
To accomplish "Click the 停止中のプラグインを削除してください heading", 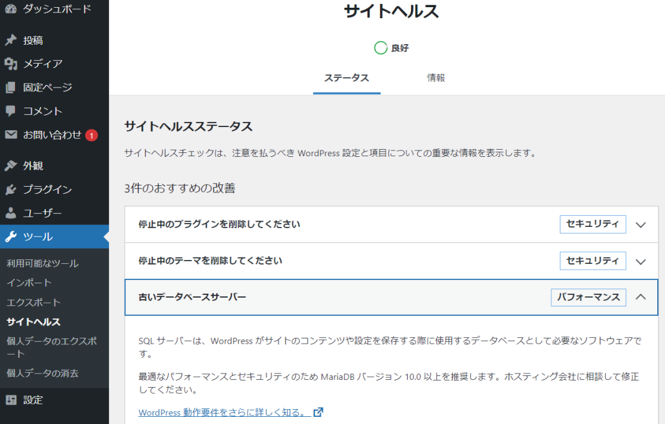I will tap(220, 224).
